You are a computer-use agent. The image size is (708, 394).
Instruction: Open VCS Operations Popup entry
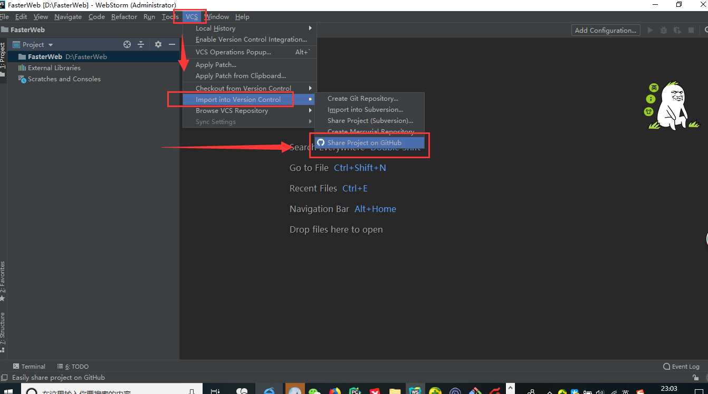[250, 52]
